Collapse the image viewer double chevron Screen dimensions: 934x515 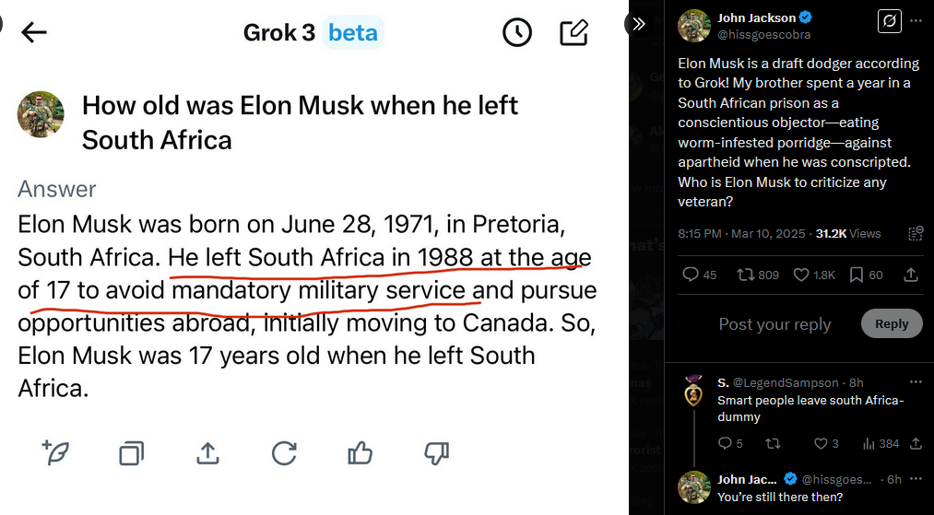click(x=638, y=24)
